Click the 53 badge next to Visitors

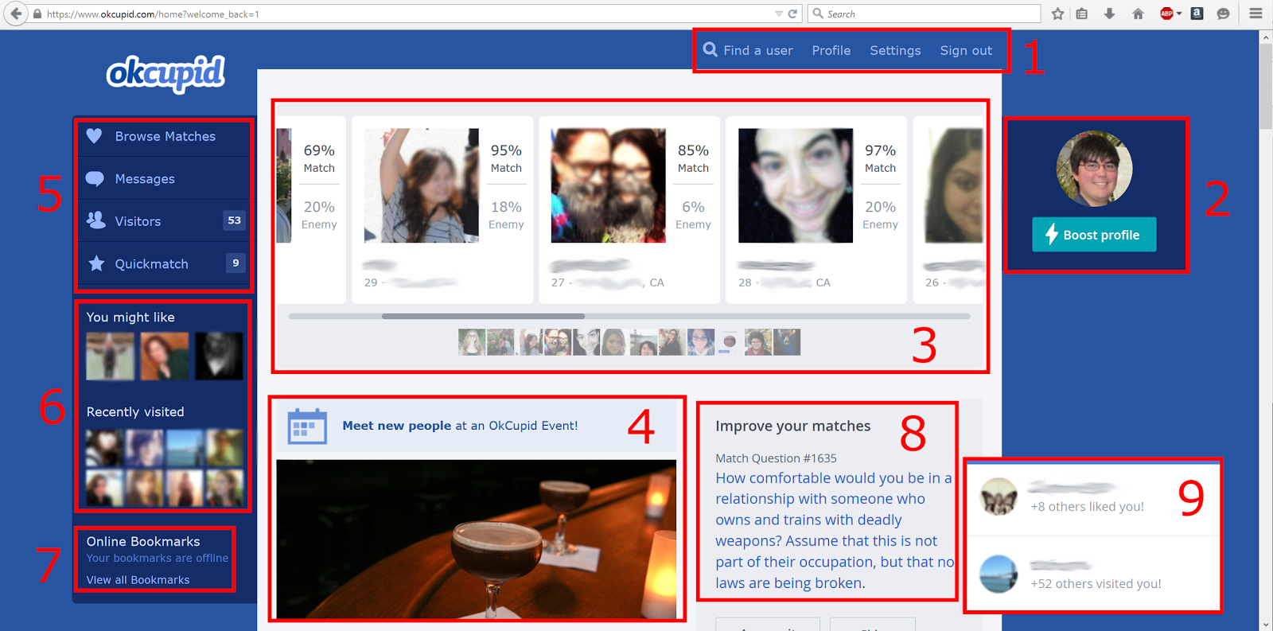[x=234, y=220]
